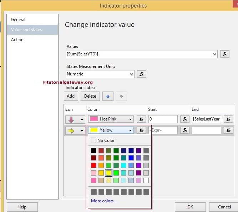Open fx expression for Yellow row Start

(x=185, y=130)
